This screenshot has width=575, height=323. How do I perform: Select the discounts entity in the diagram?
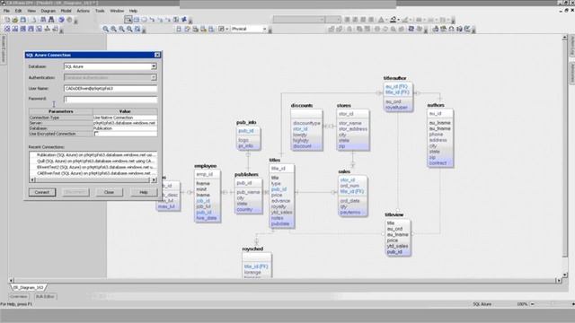point(306,129)
